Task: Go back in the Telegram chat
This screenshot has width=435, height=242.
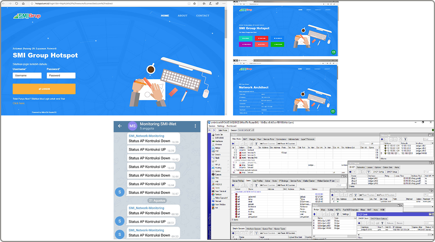Action: click(120, 126)
